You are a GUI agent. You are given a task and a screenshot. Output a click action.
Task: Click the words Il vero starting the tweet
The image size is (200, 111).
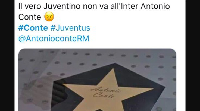(x=30, y=6)
